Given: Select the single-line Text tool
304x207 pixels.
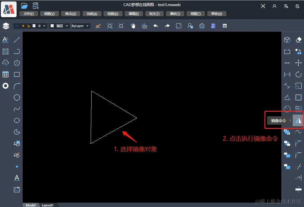Looking at the screenshot, I should pos(17,178).
